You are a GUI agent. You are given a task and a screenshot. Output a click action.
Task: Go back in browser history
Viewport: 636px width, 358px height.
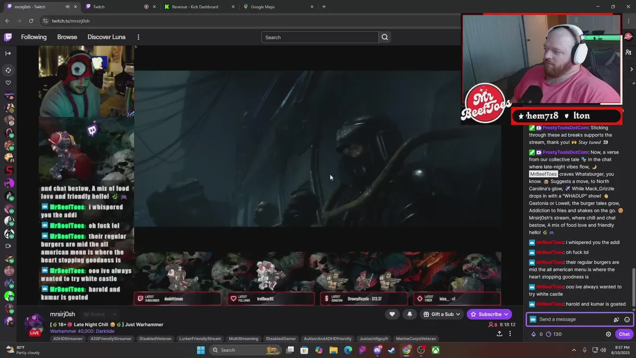pos(7,21)
